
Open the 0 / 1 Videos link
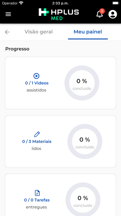coord(37,83)
